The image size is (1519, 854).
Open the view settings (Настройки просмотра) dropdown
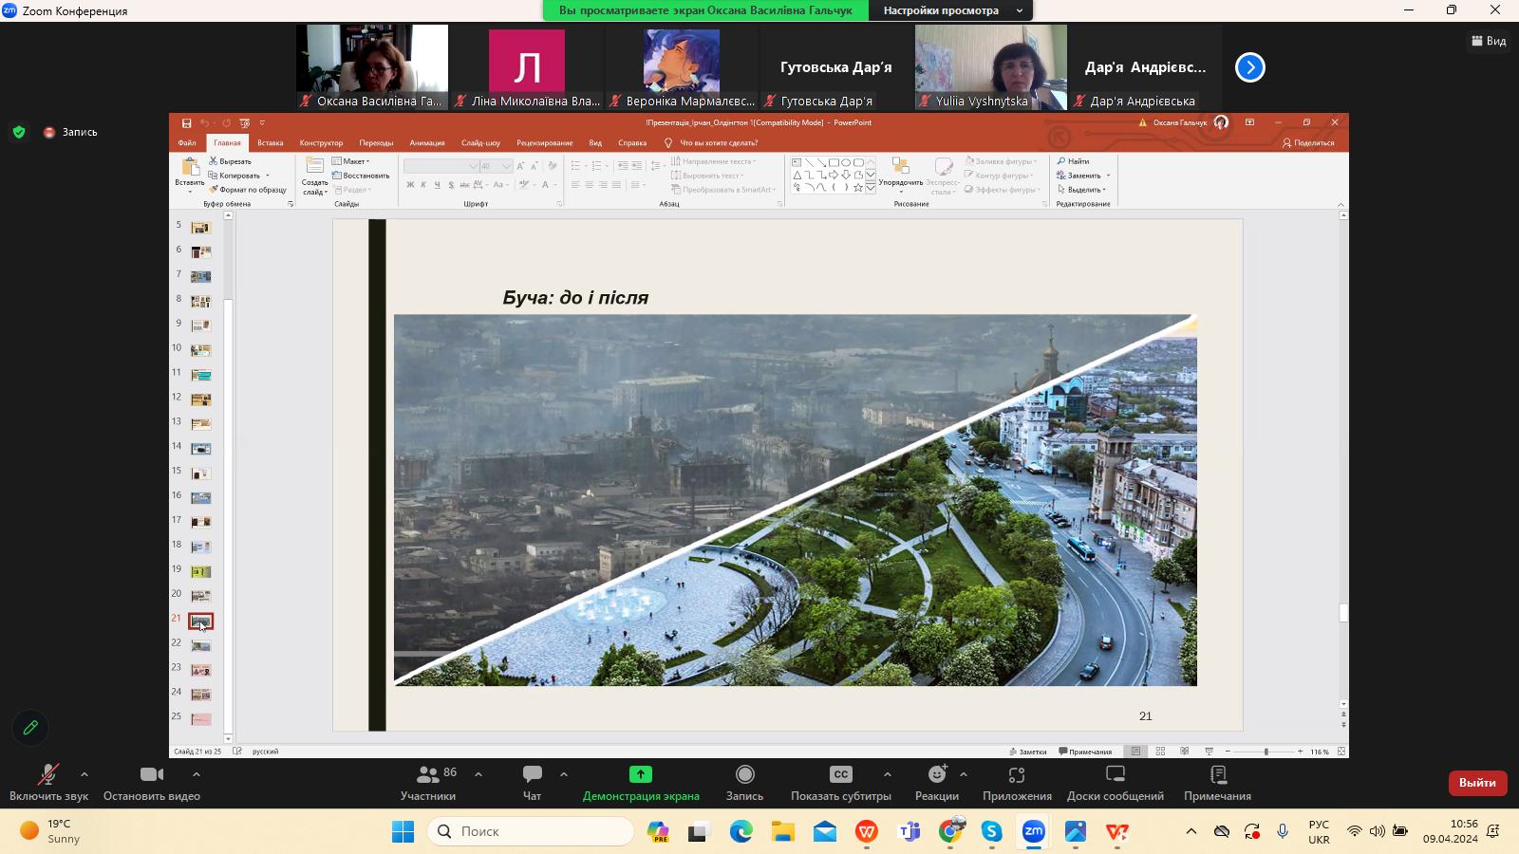(952, 10)
